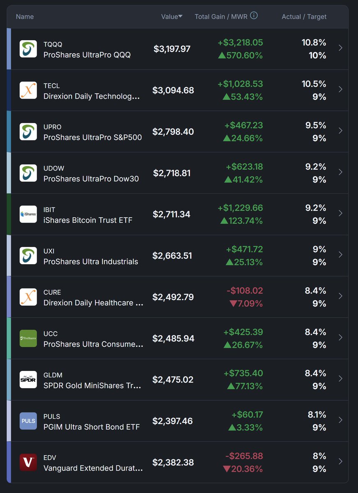Expand the TQQQ row chevron

tap(340, 48)
